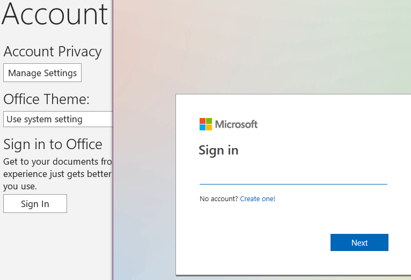
Task: Click the pastel background above the sign-in dialog
Action: [x=262, y=47]
